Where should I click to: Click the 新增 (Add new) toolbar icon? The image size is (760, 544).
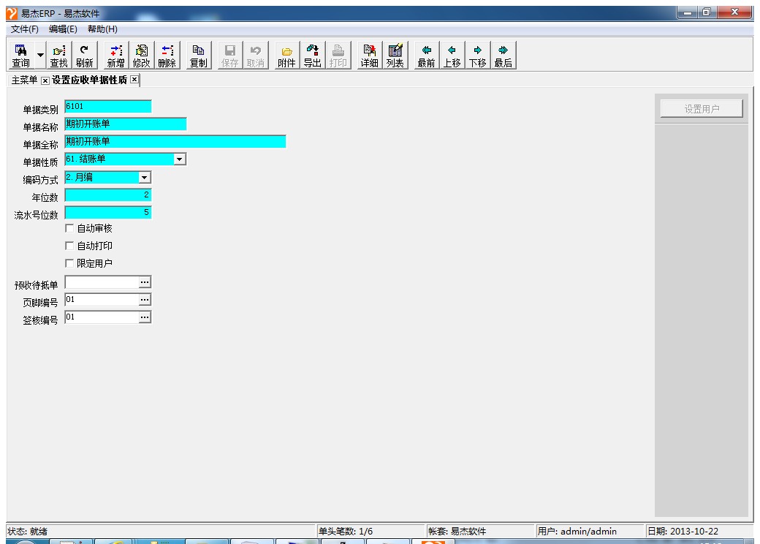(115, 56)
